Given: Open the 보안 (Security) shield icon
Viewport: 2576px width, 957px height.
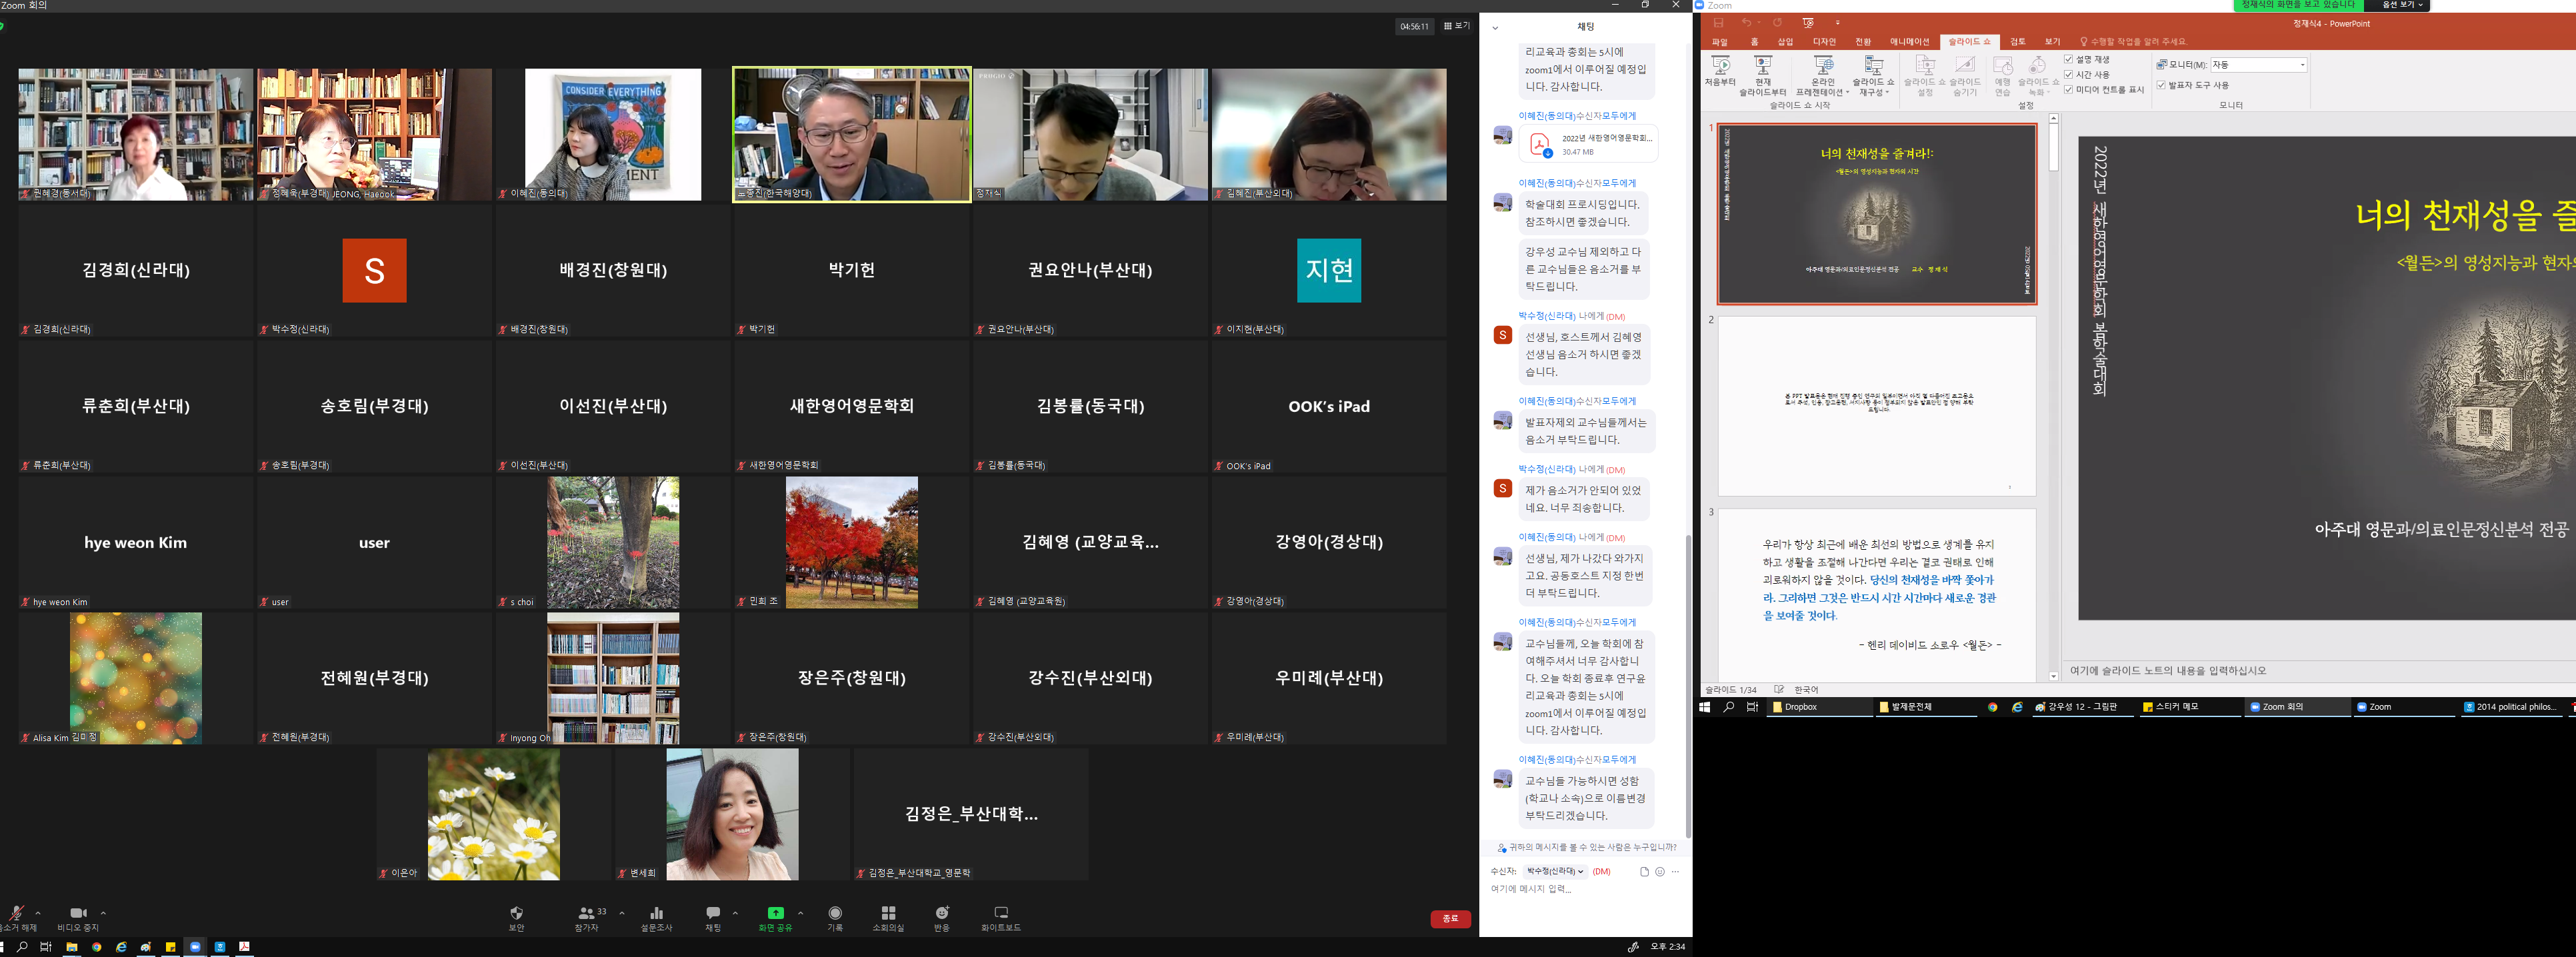Looking at the screenshot, I should click(x=516, y=913).
